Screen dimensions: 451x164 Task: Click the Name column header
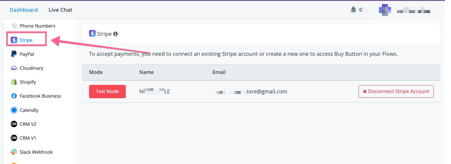pyautogui.click(x=146, y=72)
